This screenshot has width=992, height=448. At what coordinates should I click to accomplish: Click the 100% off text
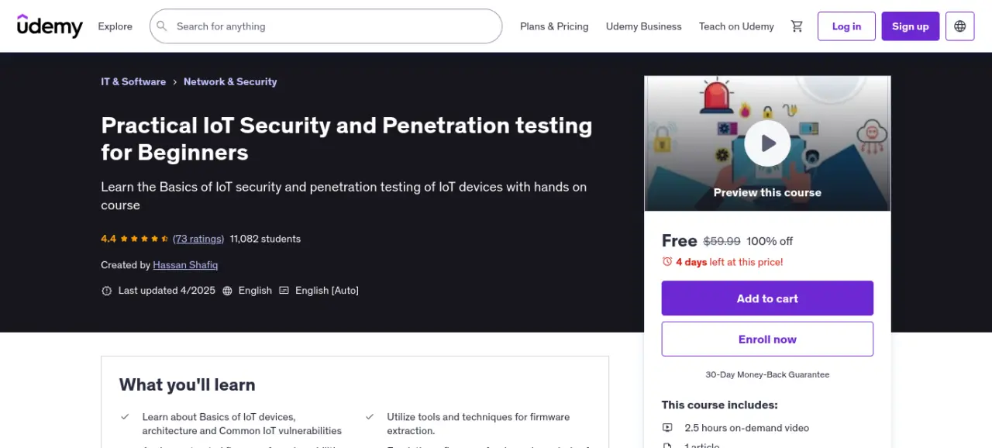[x=770, y=241]
